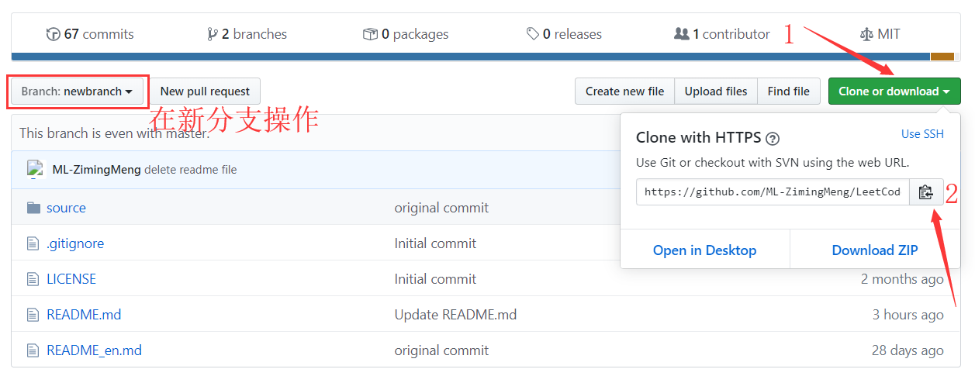Click the source folder icon

[33, 208]
